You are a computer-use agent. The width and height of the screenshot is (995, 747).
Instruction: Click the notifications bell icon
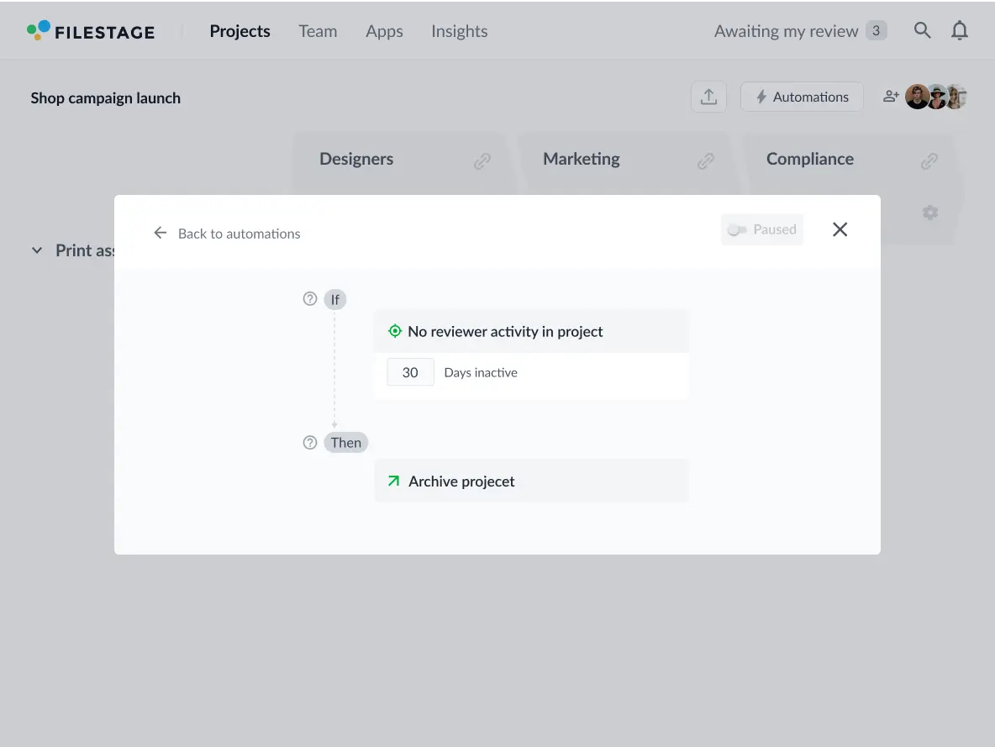pyautogui.click(x=959, y=29)
